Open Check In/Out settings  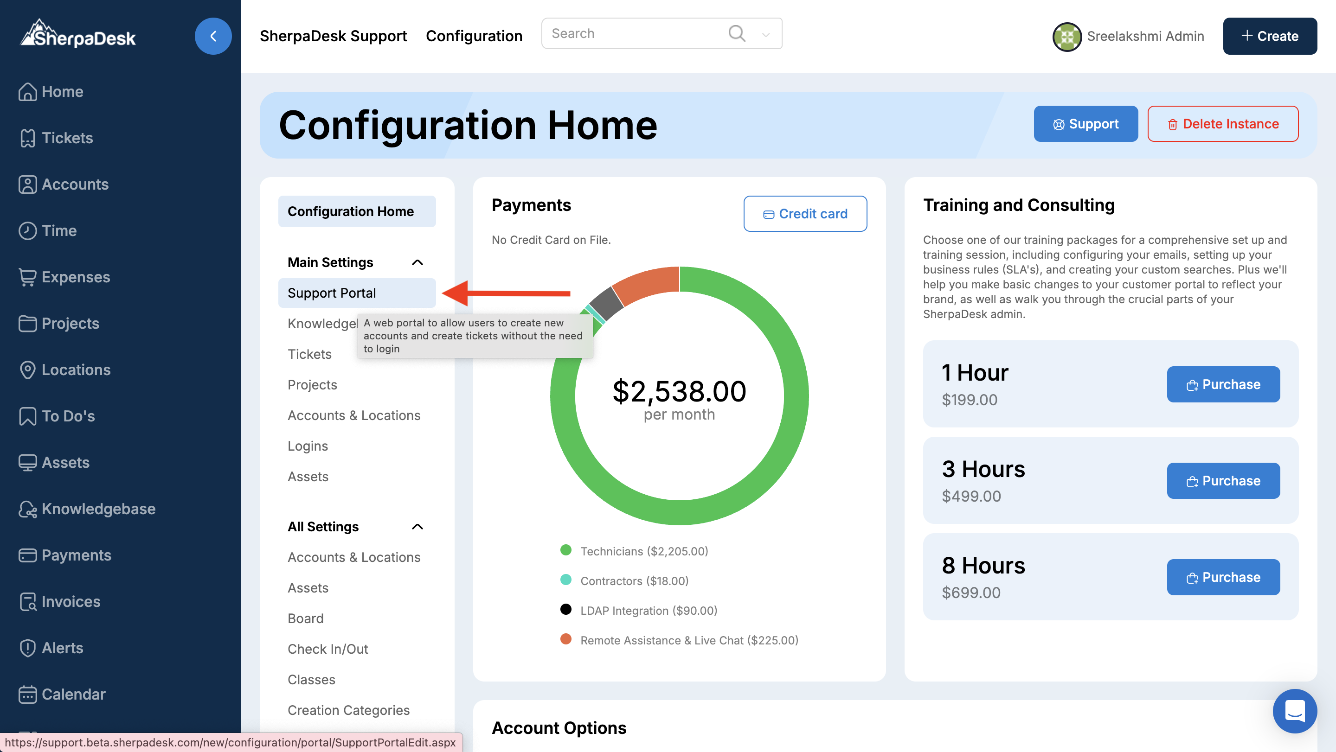tap(327, 649)
